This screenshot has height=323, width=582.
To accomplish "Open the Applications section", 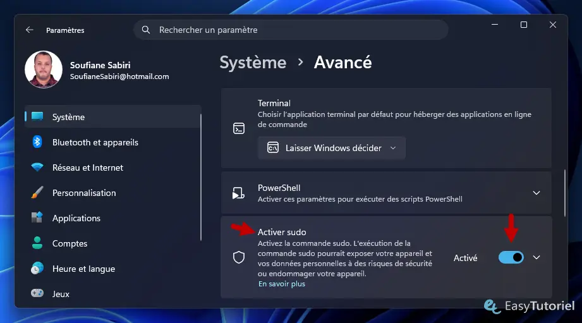I will click(113, 218).
